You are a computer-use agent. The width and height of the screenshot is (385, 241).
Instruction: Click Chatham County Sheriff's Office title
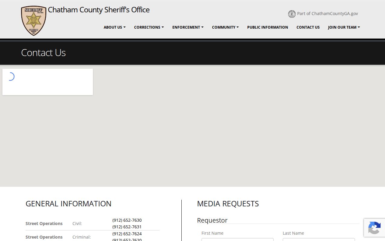99,10
